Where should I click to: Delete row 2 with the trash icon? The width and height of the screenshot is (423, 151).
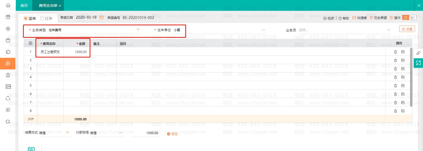[396, 60]
